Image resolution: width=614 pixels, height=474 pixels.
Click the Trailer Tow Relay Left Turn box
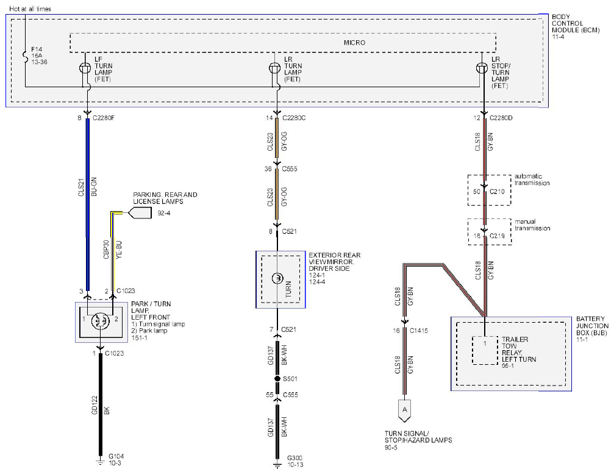485,350
